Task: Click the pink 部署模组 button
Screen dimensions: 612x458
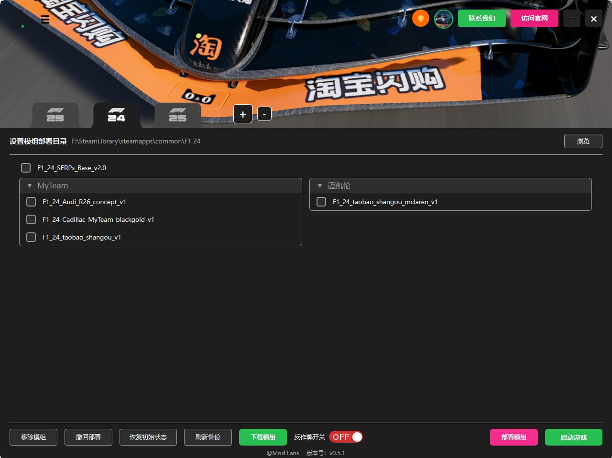Action: [514, 437]
